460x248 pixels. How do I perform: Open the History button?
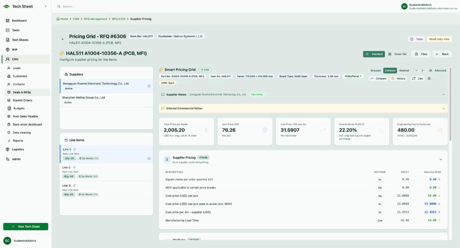(399, 79)
